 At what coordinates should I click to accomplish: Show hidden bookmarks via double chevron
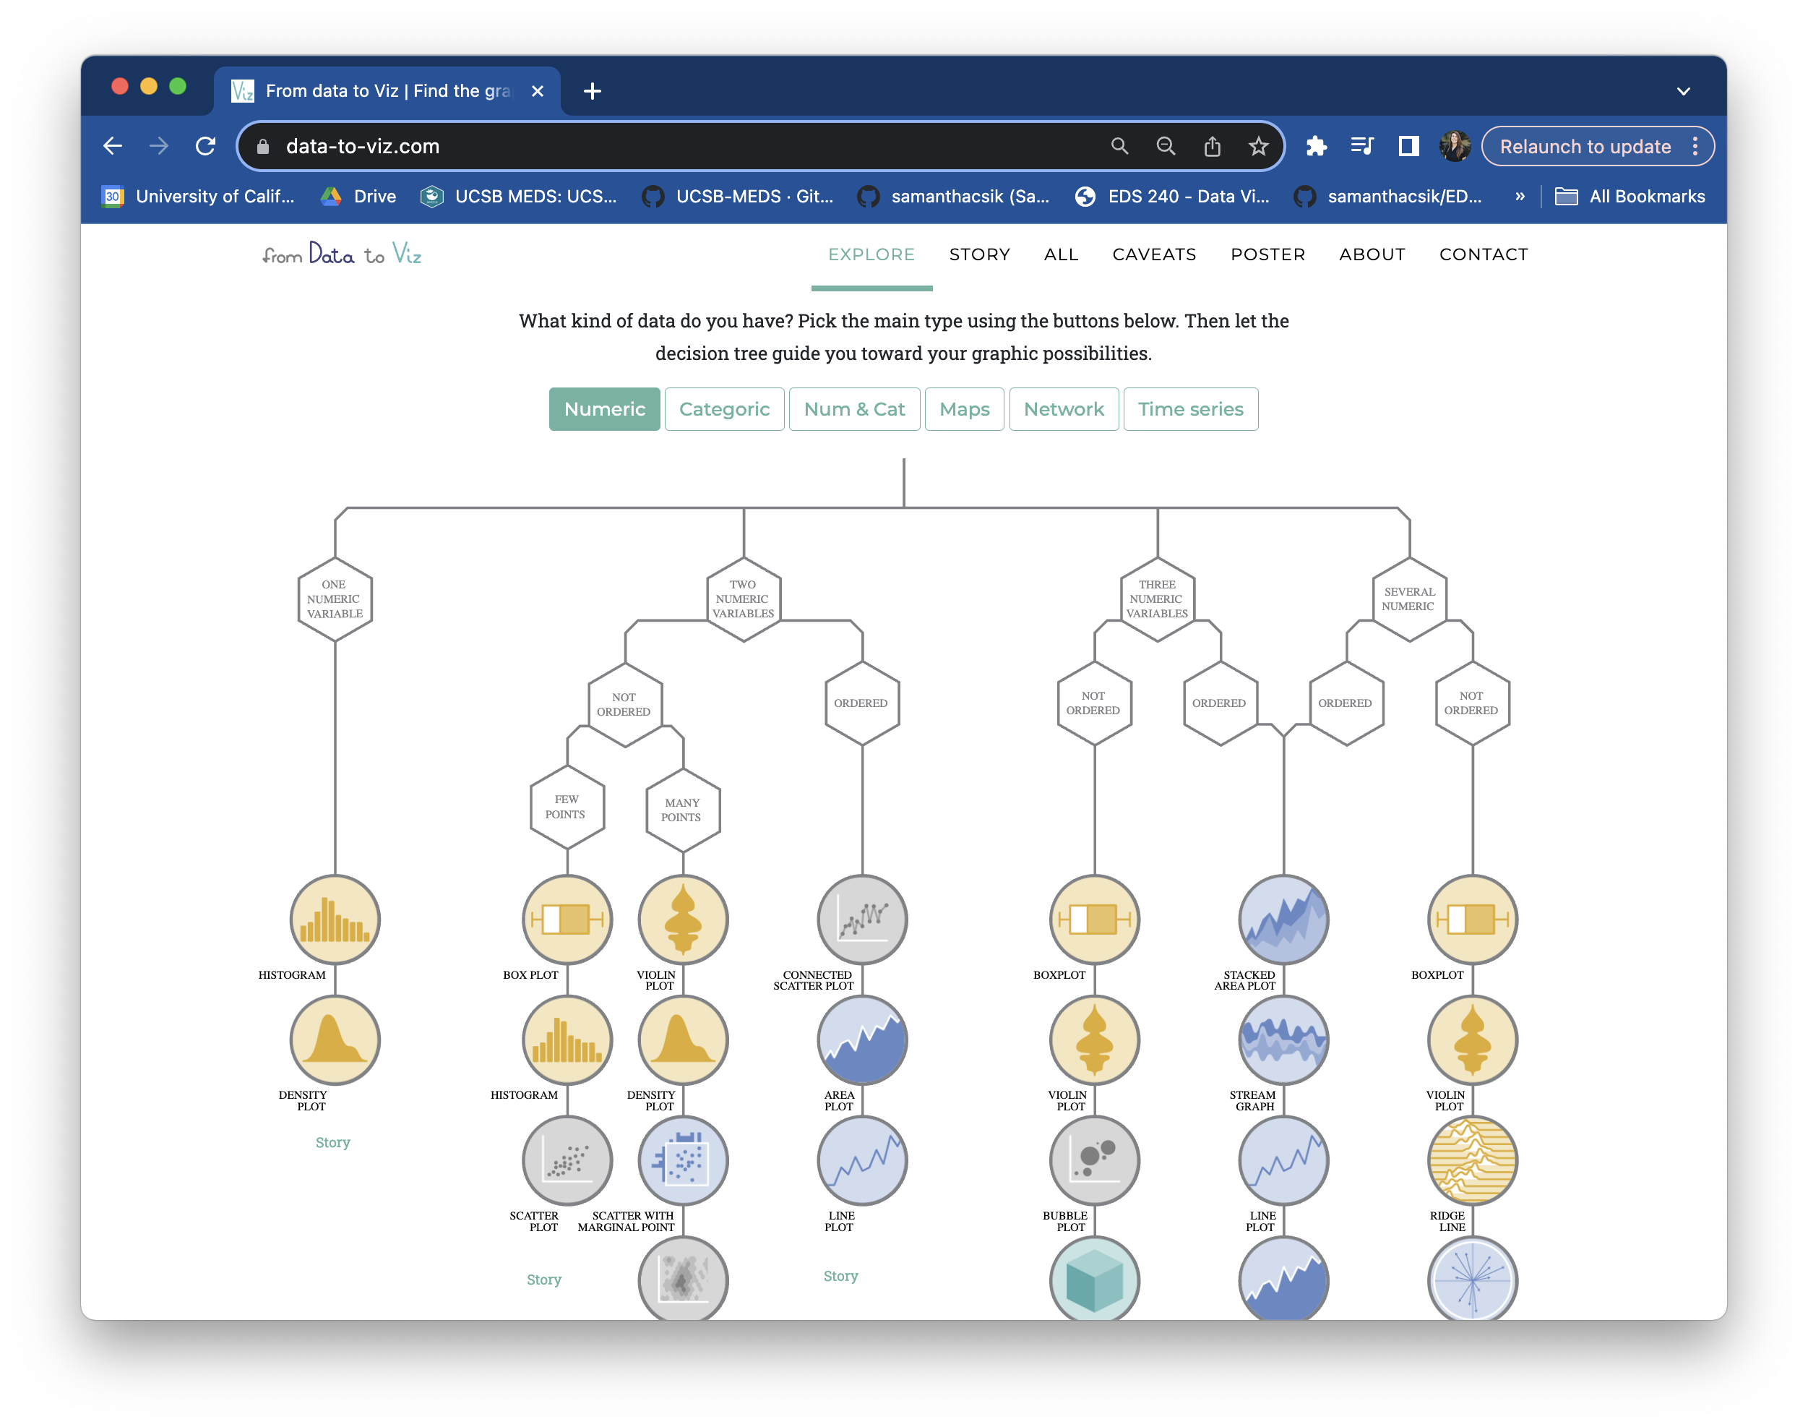pyautogui.click(x=1520, y=197)
